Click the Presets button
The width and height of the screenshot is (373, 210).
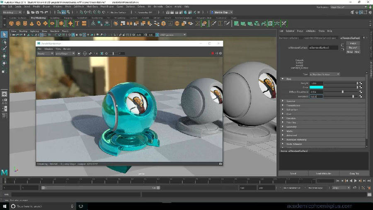(x=353, y=47)
